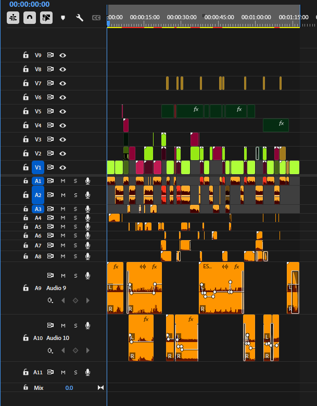Add keyframe diamond on Audio 10
Viewport: 317px width, 406px height.
(75, 350)
